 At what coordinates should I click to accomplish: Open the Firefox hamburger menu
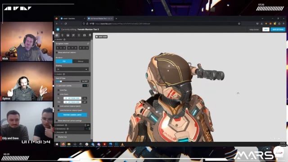coord(284,24)
